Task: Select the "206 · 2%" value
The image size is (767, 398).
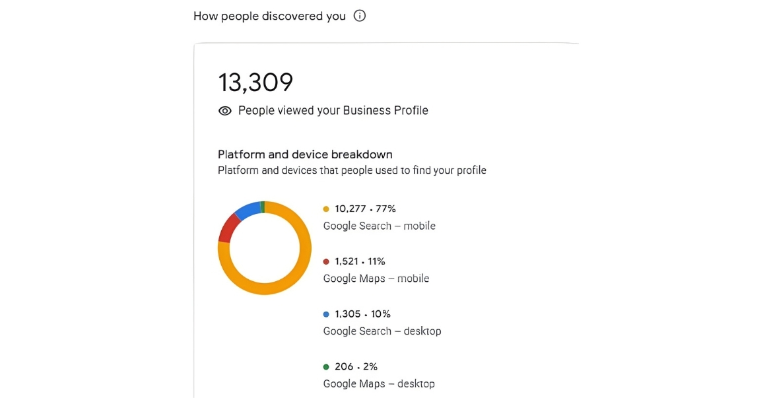Action: pyautogui.click(x=356, y=366)
